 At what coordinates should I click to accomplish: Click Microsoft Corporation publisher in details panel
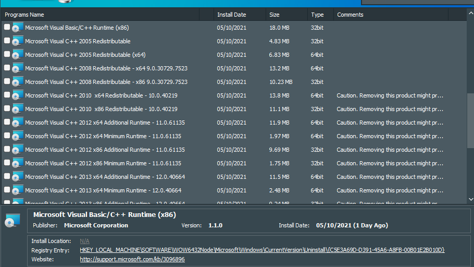coord(96,225)
